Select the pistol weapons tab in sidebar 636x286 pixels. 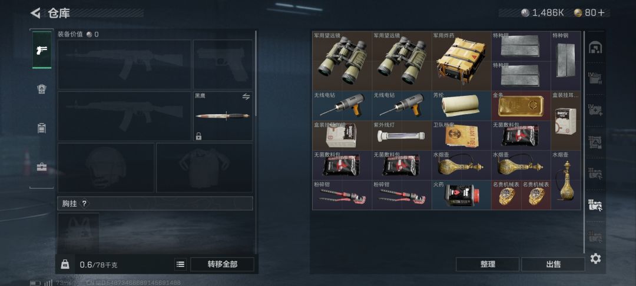(42, 50)
